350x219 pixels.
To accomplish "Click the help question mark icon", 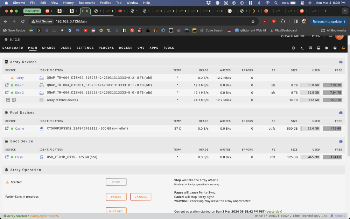I will pyautogui.click(x=335, y=48).
